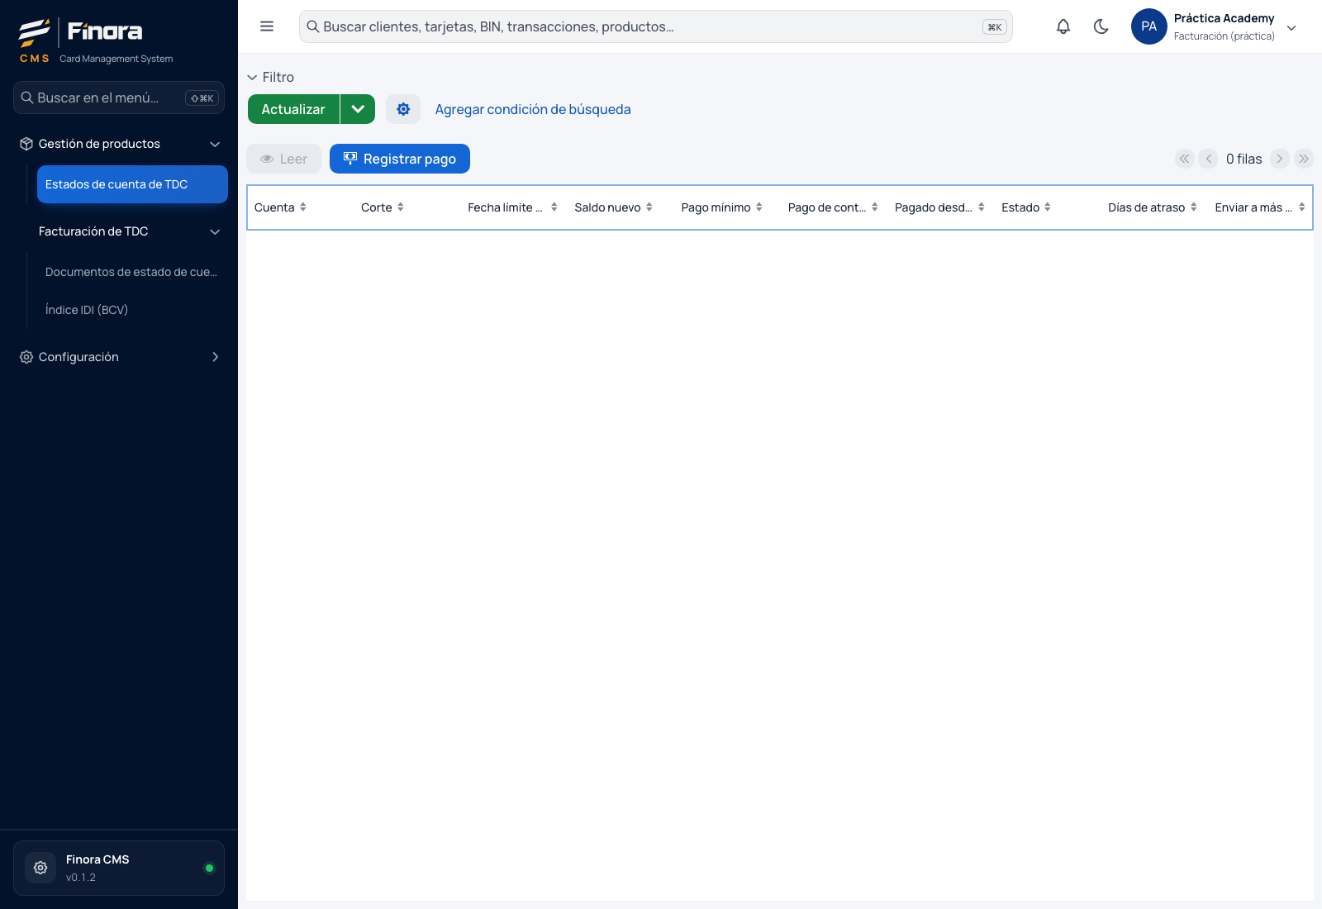Click Agregar condición de búsqueda link

tap(533, 109)
